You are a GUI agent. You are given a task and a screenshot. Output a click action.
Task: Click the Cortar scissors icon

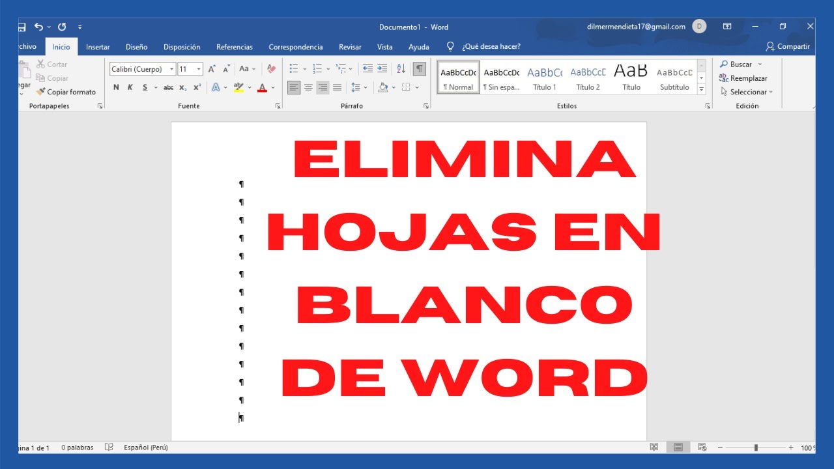tap(40, 64)
